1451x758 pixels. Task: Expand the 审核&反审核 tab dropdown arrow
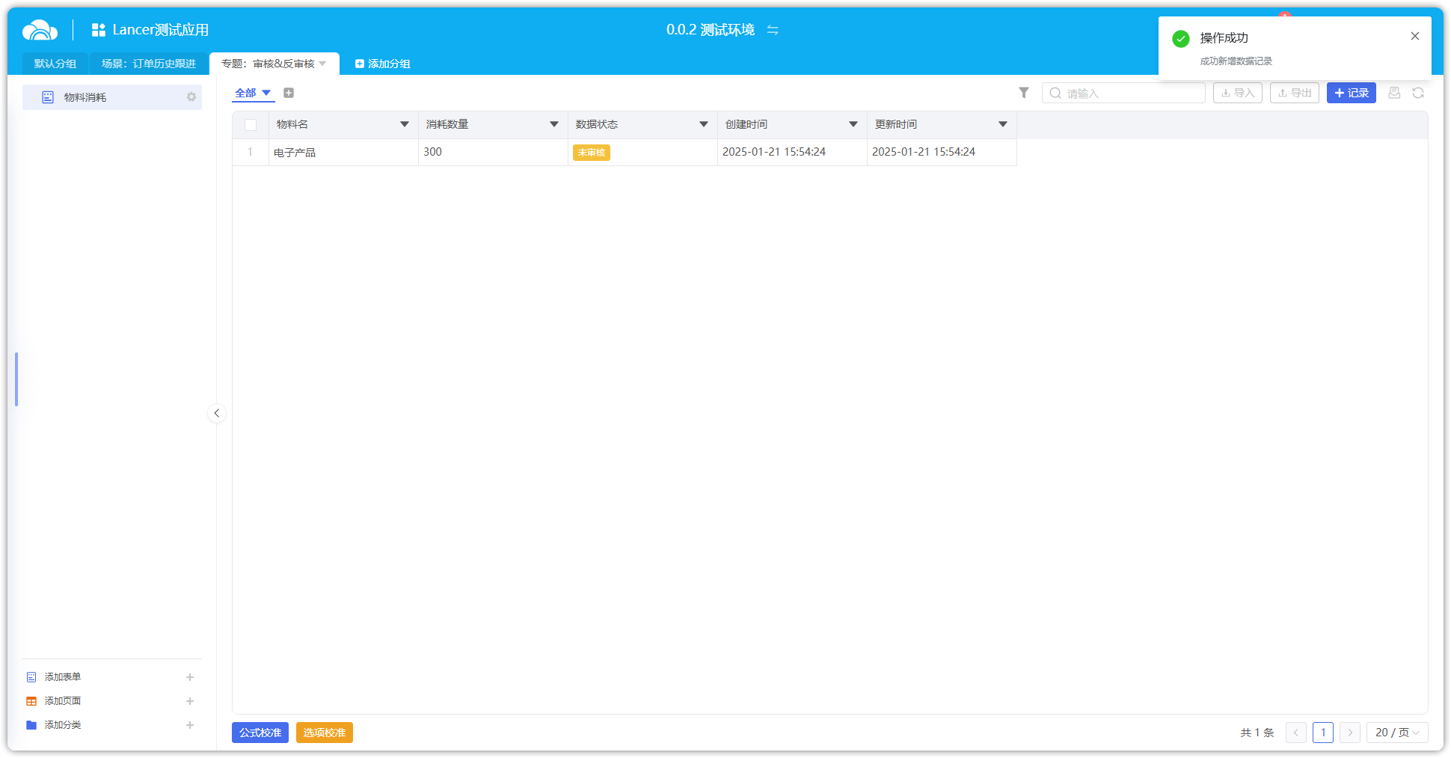point(322,64)
